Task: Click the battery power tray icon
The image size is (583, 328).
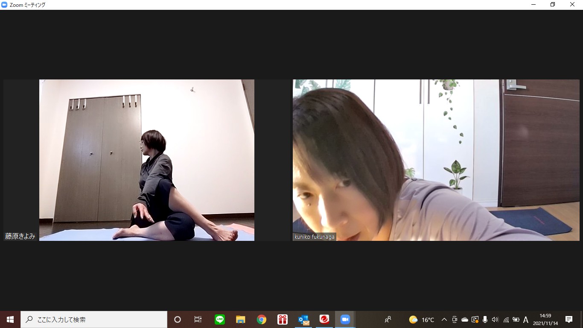Action: (516, 319)
